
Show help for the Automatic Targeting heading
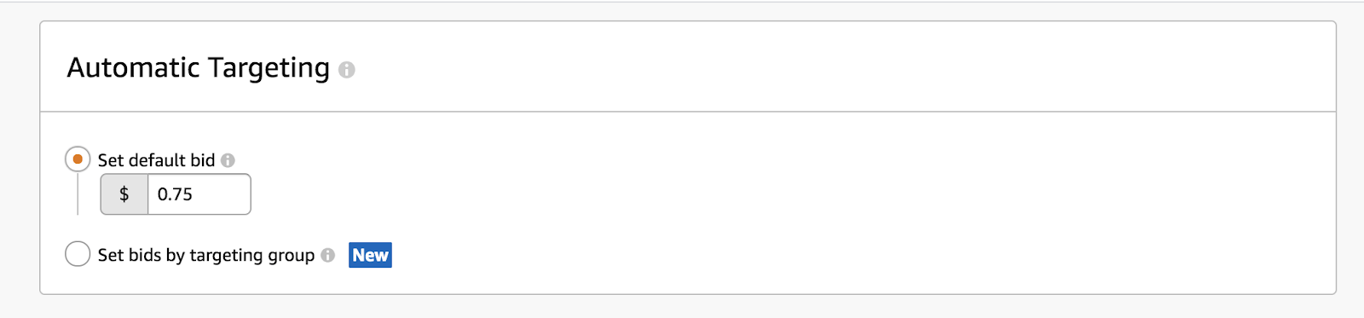click(x=346, y=70)
